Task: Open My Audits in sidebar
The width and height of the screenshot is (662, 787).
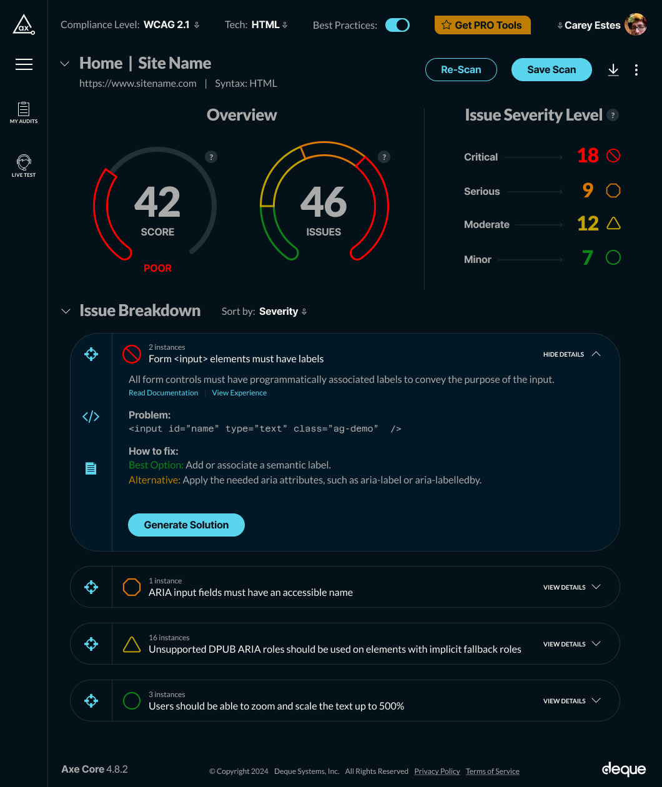Action: coord(24,113)
